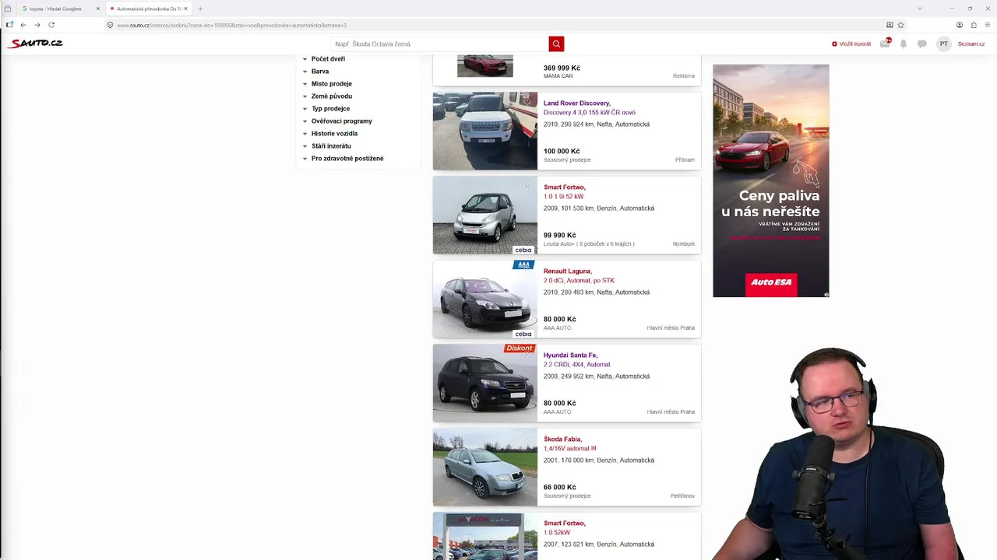Click site security shield icon in address bar

[110, 25]
